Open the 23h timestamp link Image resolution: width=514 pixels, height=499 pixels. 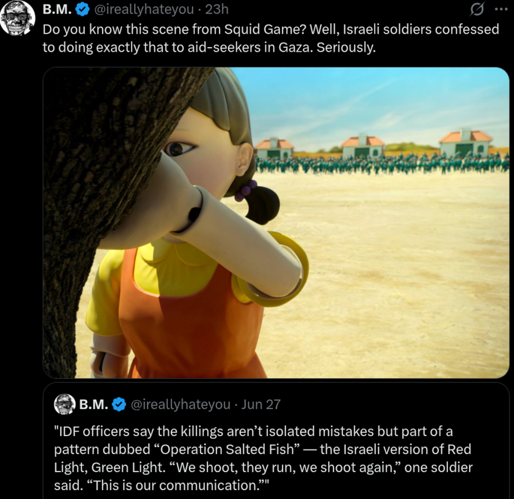point(217,10)
